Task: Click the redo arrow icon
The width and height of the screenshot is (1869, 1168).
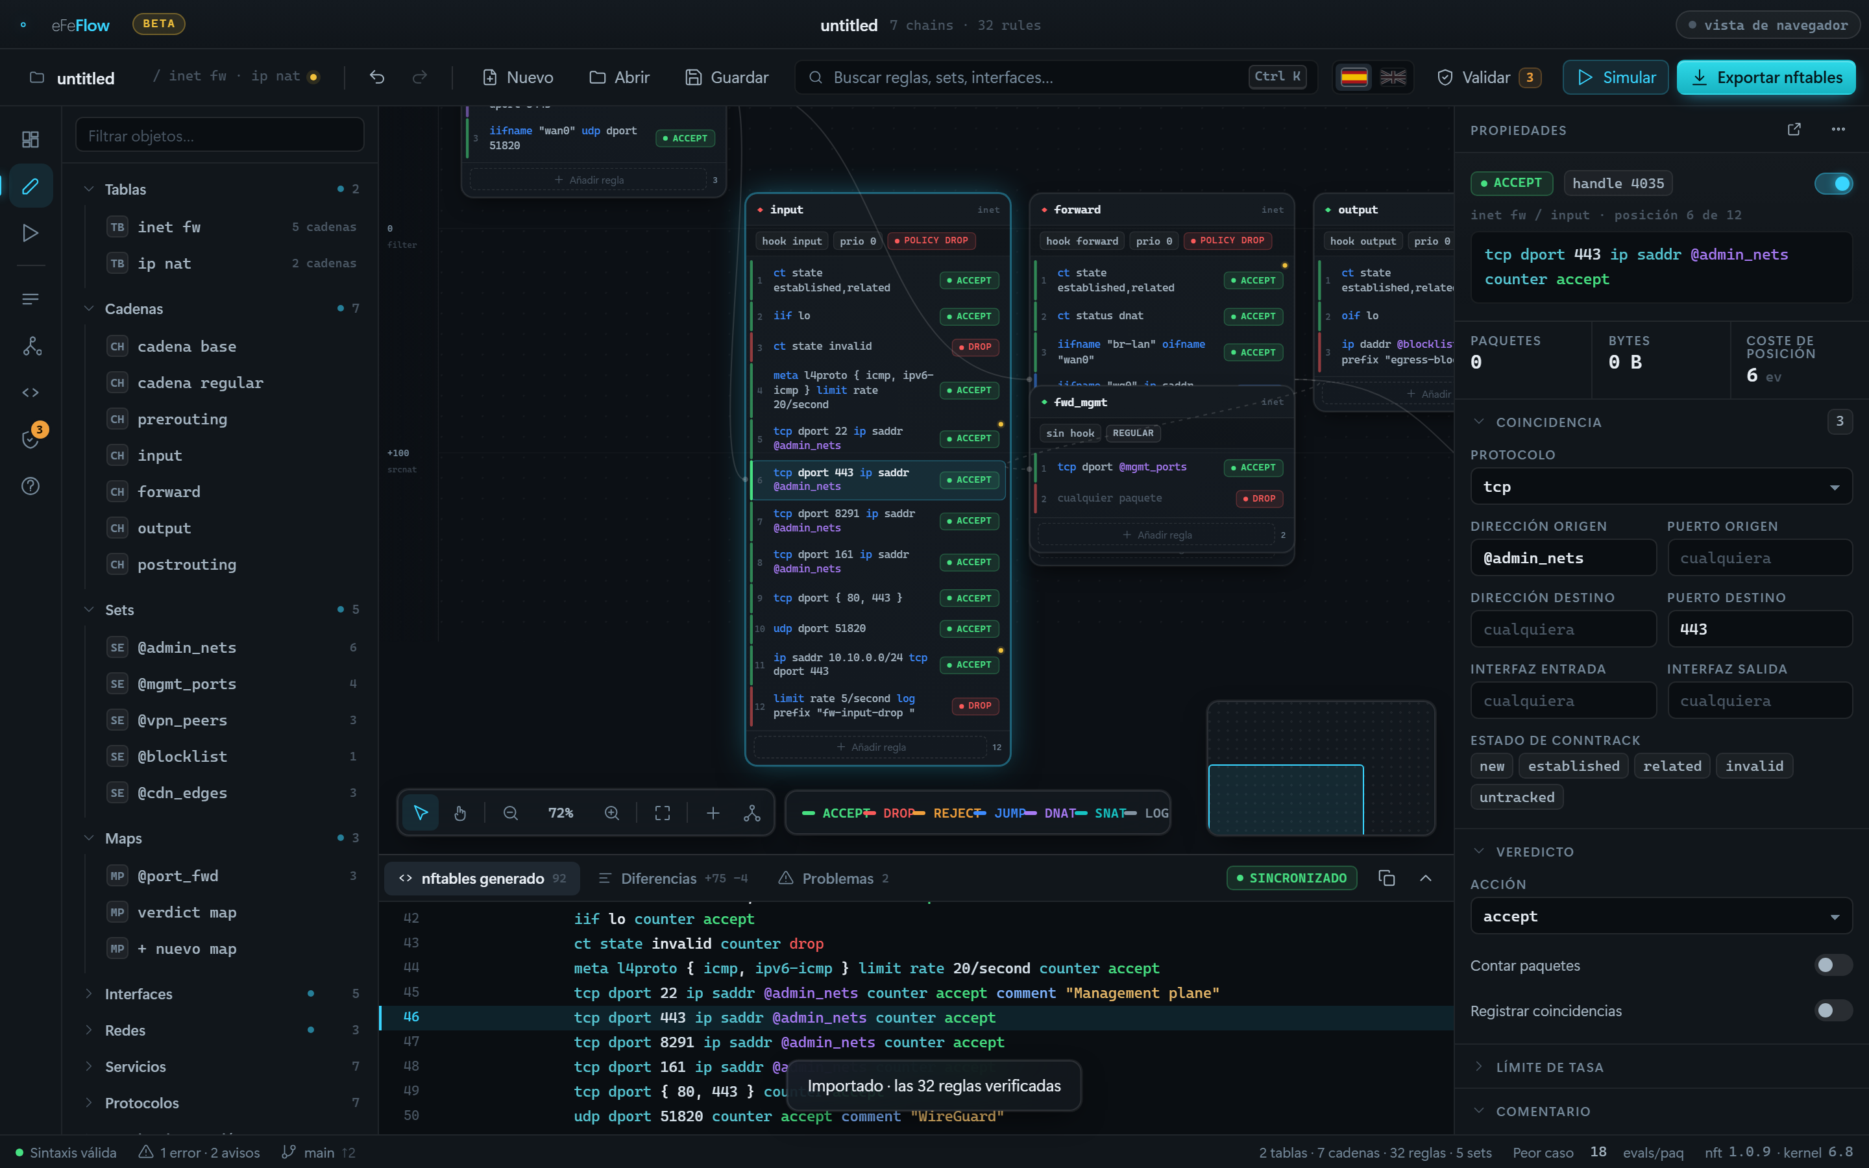Action: point(419,77)
